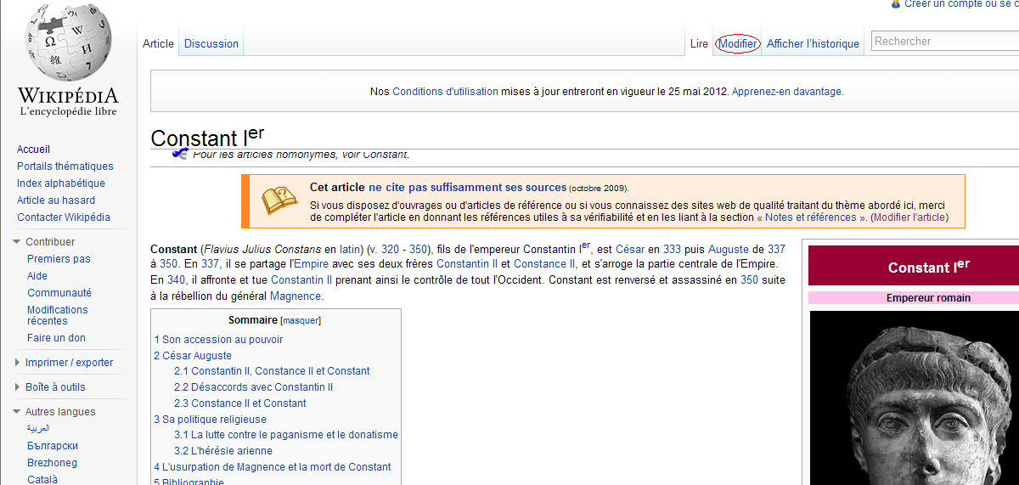Open the 'Constance II' link in intro
Image resolution: width=1019 pixels, height=485 pixels.
pyautogui.click(x=545, y=265)
